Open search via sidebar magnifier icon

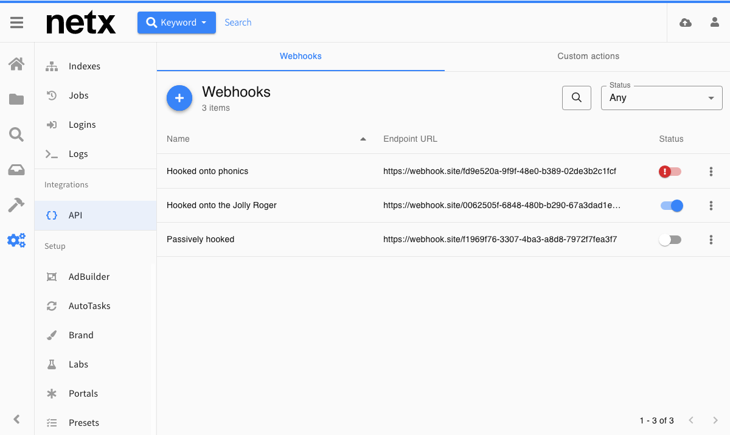coord(16,134)
